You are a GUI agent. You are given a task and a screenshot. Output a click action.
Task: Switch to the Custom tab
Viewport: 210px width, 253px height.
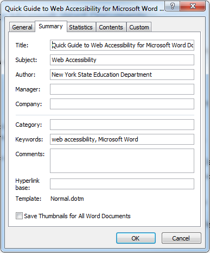(x=139, y=27)
